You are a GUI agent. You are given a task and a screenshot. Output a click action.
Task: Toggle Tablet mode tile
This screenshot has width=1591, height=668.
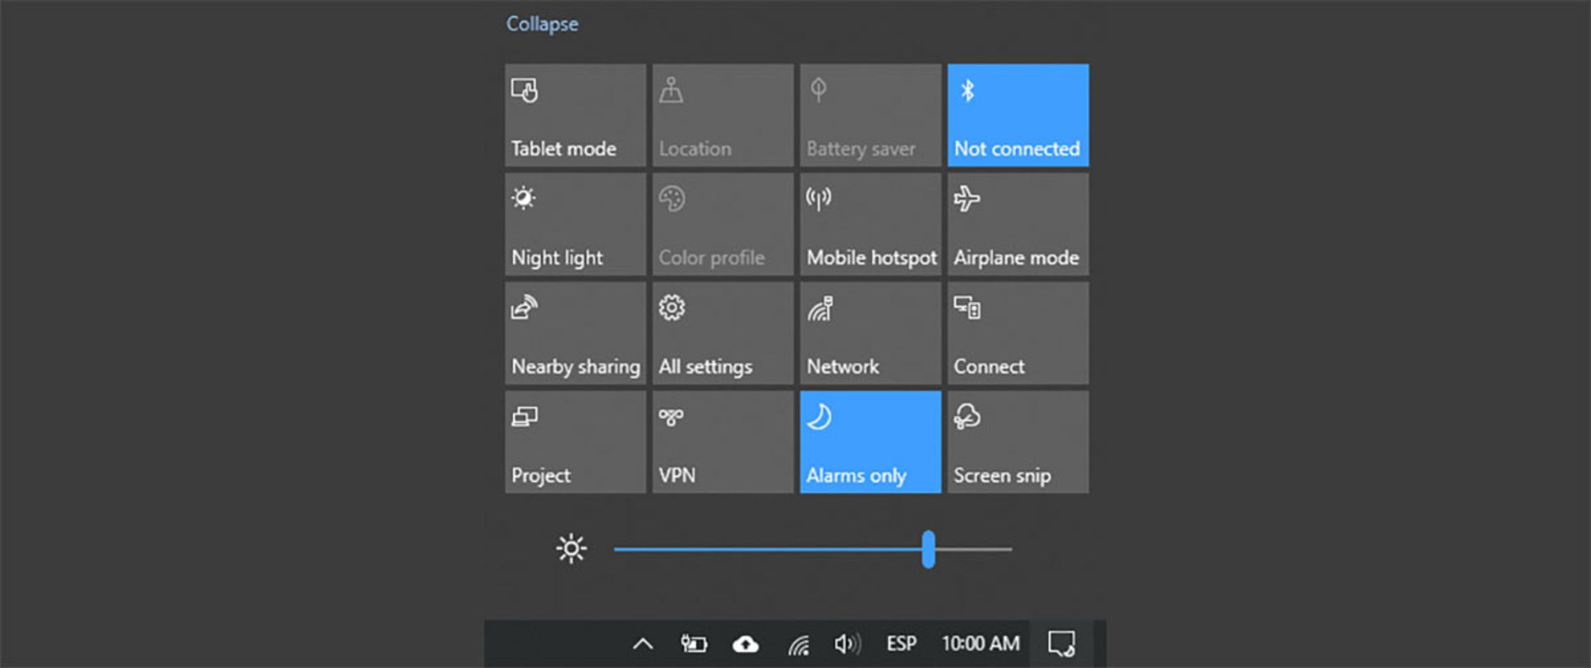[x=575, y=115]
